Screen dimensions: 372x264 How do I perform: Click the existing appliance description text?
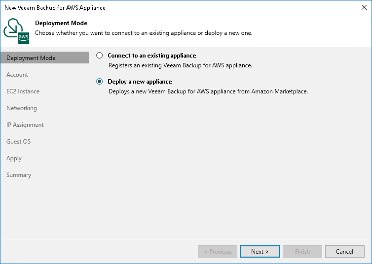180,65
